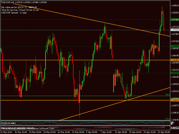
Task: Click the '15 Apr 00:00' time label
Action: (x=135, y=132)
